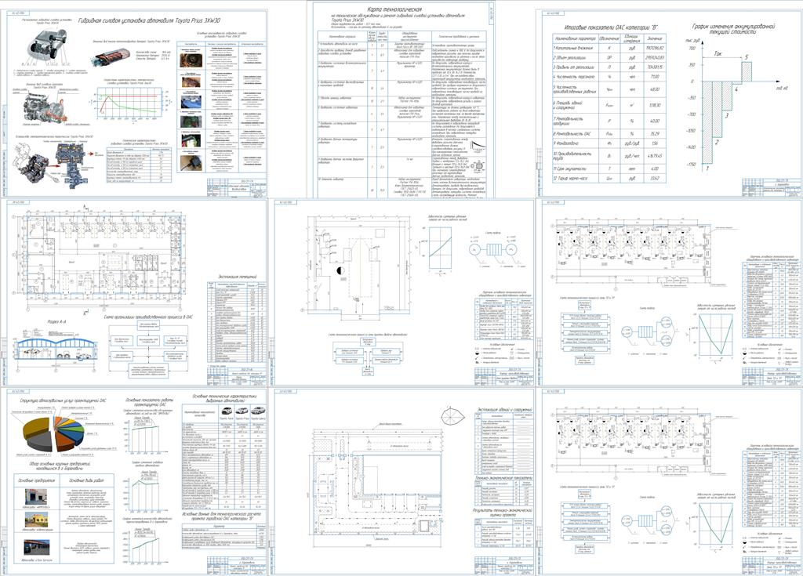
Task: Click 'Результаты технико-экономической оценки проекта' heading
Action: (x=504, y=513)
